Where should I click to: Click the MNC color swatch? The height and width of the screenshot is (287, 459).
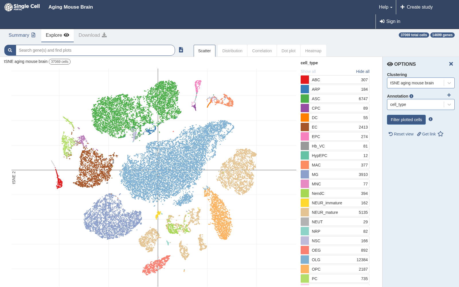point(305,184)
